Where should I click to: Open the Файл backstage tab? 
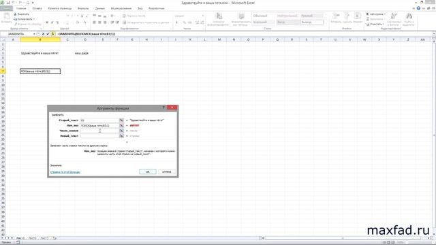pyautogui.click(x=6, y=8)
